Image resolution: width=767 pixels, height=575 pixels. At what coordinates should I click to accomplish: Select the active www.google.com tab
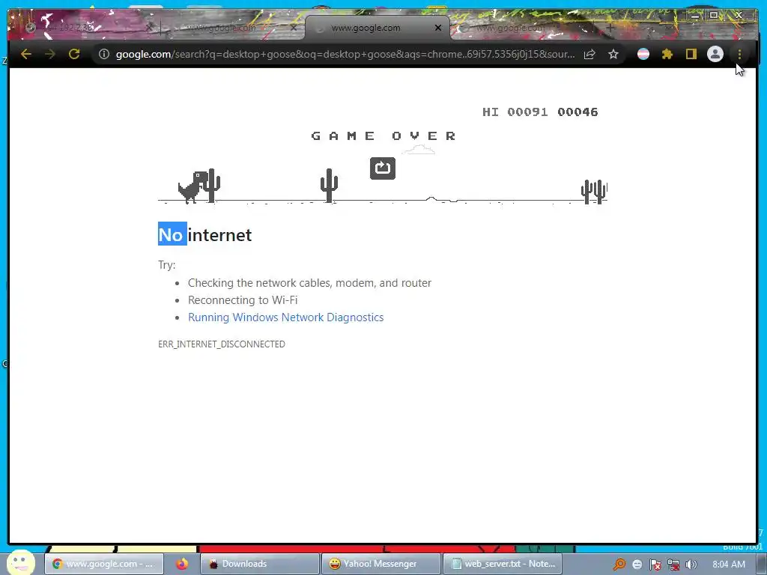[x=377, y=28]
